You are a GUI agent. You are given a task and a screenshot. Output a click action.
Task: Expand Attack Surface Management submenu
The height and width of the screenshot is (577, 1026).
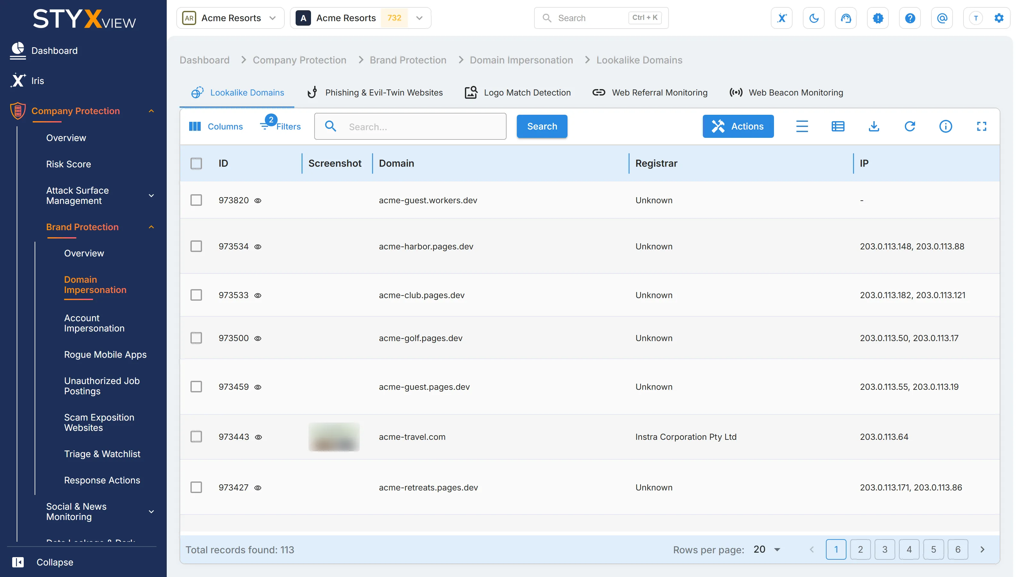point(151,196)
